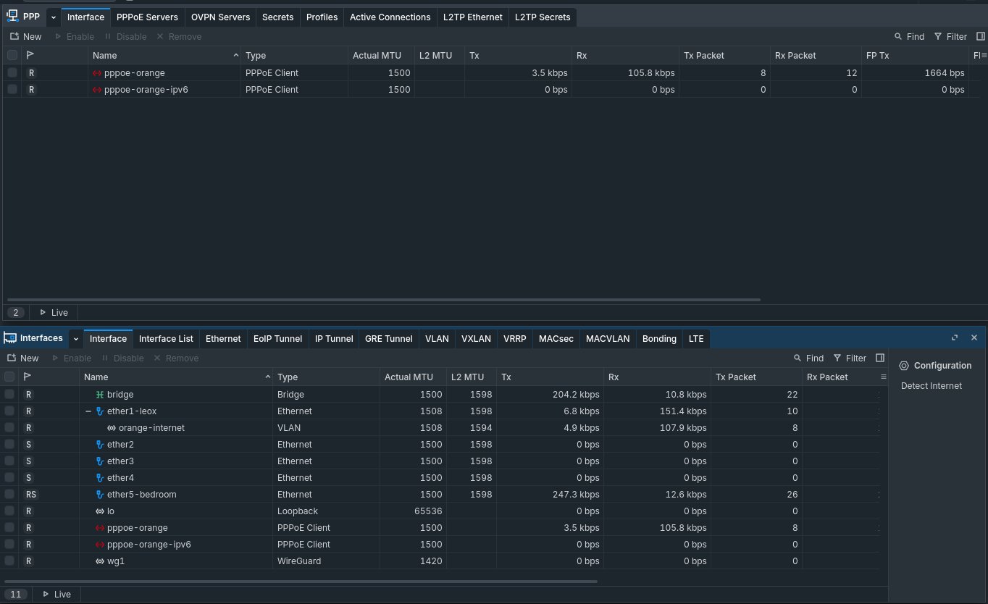
Task: Open EoIP Tunnel tab
Action: 278,339
